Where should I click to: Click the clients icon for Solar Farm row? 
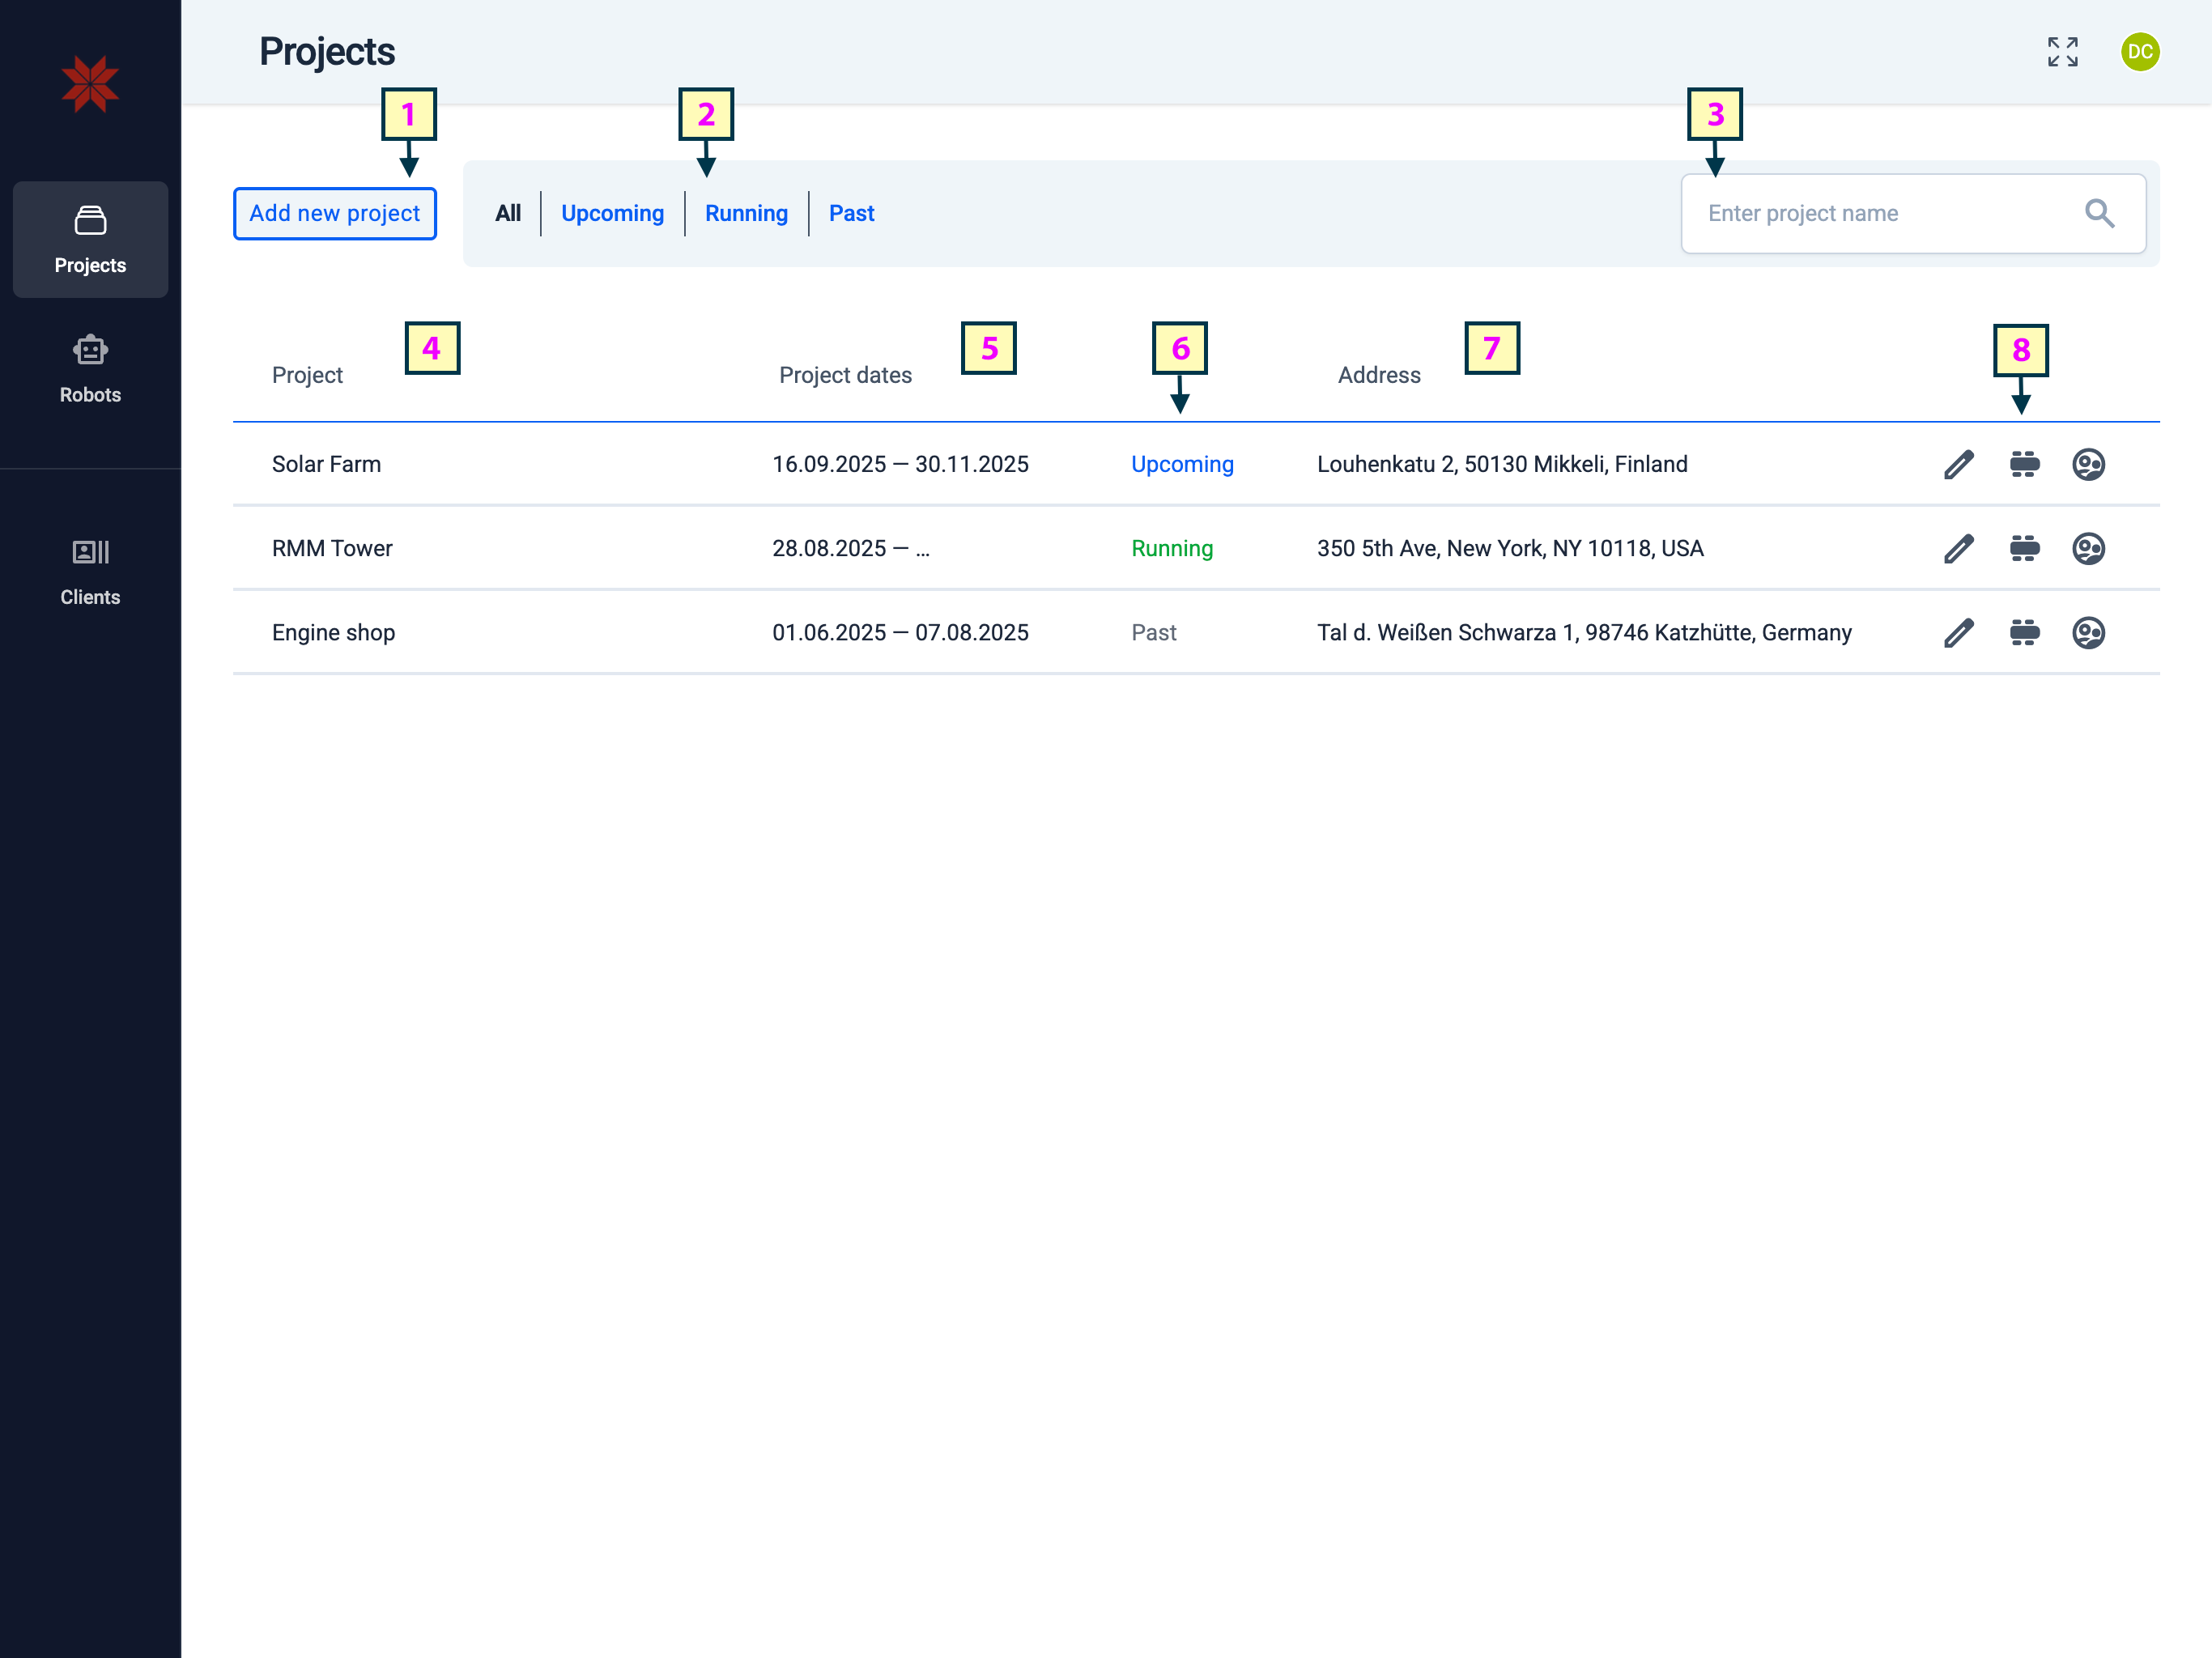tap(2088, 464)
